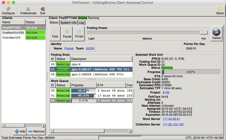The width and height of the screenshot is (226, 140).
Task: Open the Log tab
Action: coord(81,22)
